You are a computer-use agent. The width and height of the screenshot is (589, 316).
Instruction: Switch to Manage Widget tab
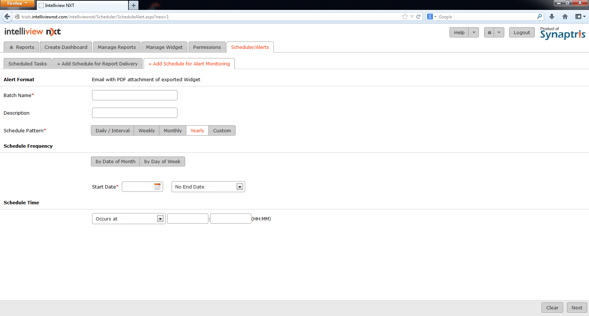point(164,47)
